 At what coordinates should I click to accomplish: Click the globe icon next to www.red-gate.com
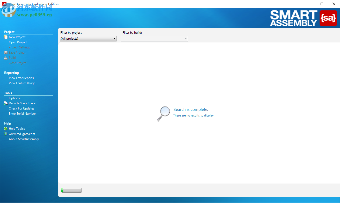pos(6,134)
